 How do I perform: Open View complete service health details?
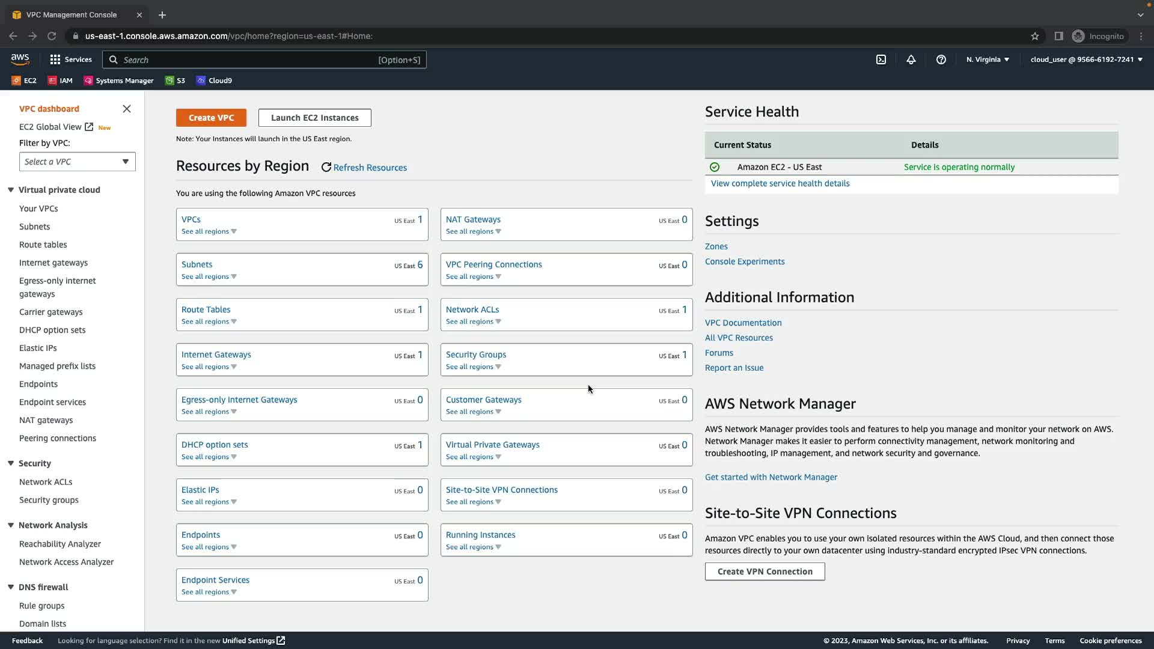pos(780,184)
